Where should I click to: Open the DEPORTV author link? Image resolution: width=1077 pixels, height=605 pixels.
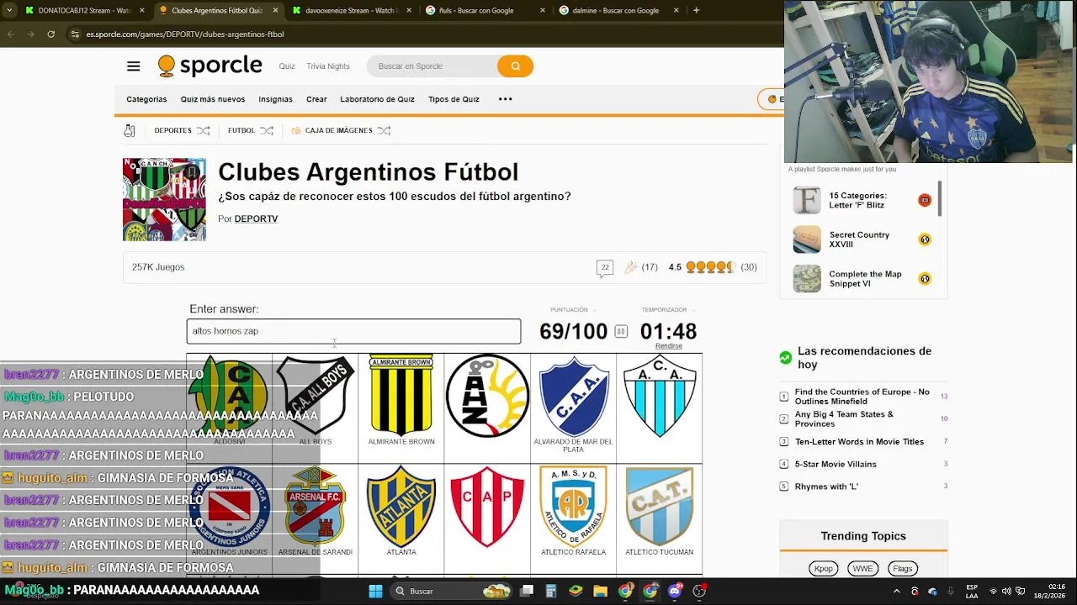256,218
